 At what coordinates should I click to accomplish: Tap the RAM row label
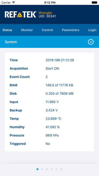(x=14, y=85)
